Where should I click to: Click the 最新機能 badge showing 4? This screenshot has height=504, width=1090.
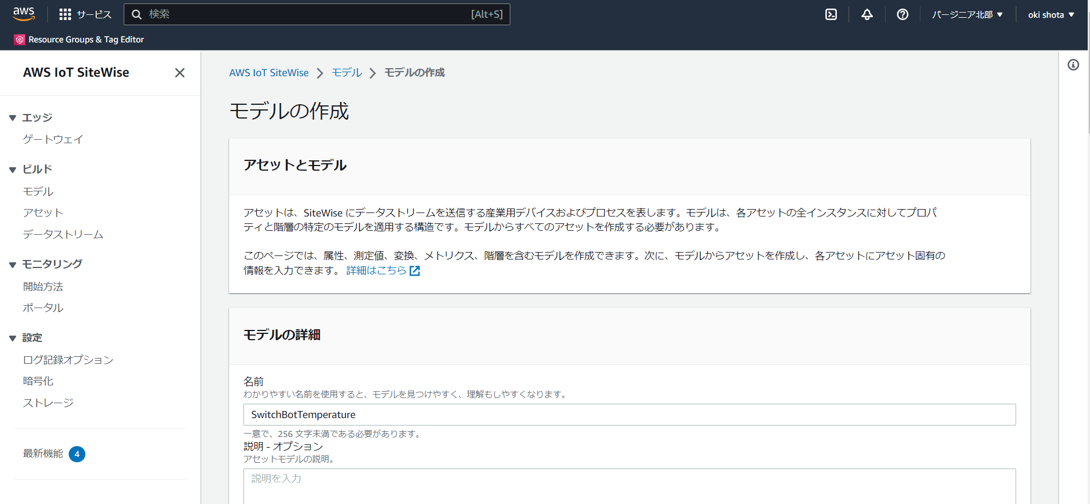point(77,454)
